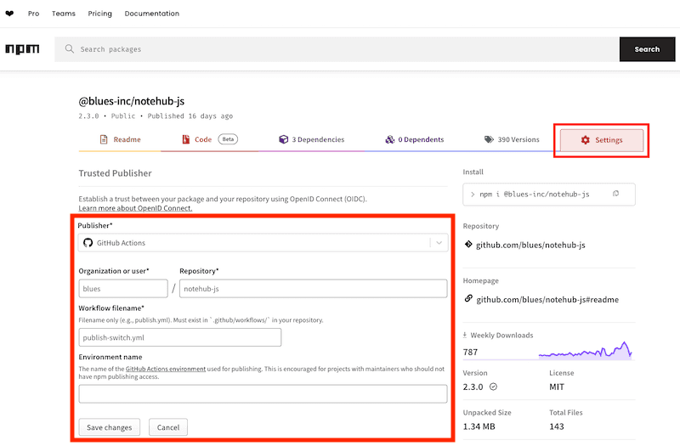Click the GitHub Actions logo icon
The image size is (680, 446).
click(88, 243)
